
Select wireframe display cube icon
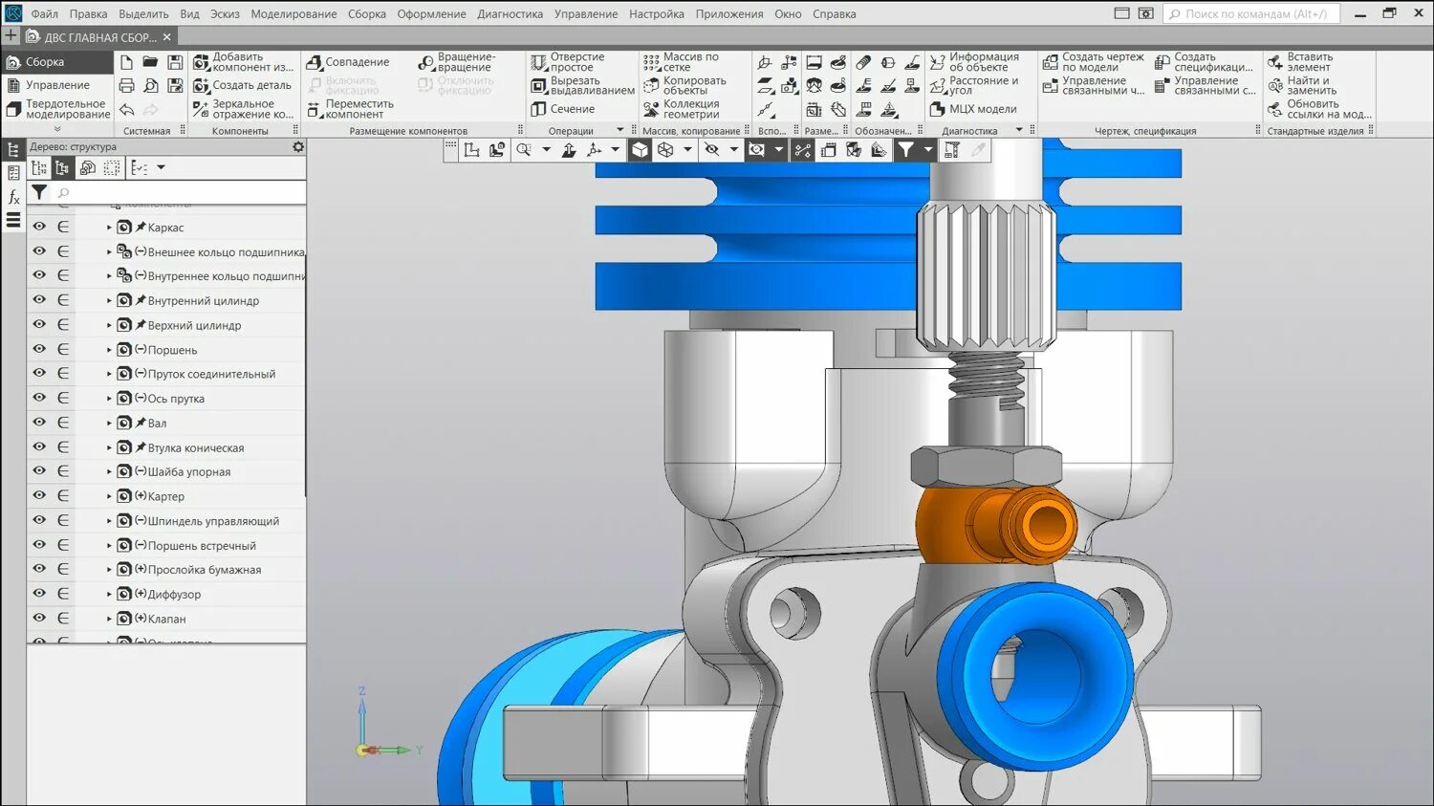point(665,150)
